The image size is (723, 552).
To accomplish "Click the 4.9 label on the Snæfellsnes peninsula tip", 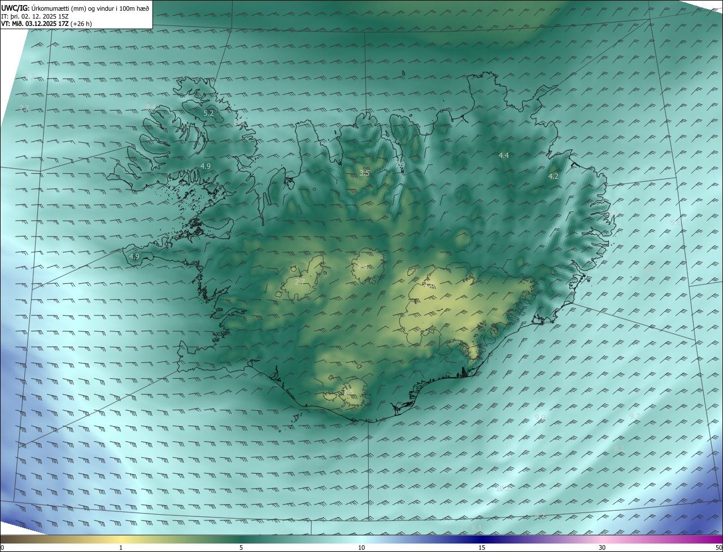I will tap(134, 257).
